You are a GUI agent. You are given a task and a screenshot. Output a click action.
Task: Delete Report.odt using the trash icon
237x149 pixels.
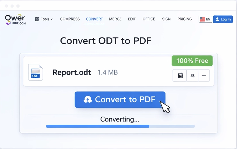pyautogui.click(x=180, y=76)
